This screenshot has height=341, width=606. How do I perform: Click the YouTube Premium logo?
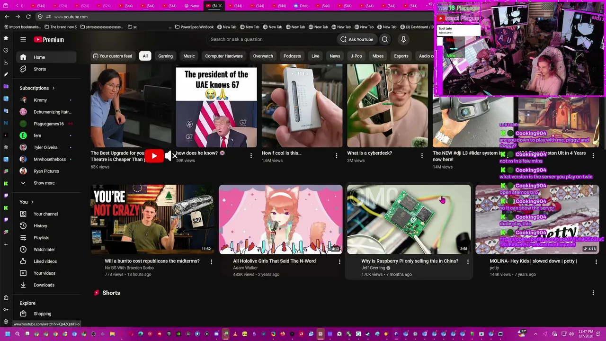pyautogui.click(x=49, y=39)
